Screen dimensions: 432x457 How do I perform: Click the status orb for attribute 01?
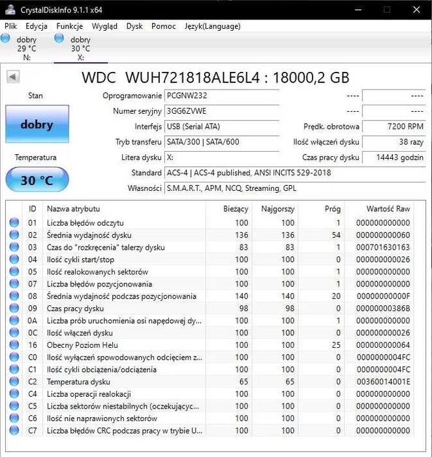(x=14, y=222)
